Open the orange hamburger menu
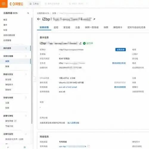This screenshot has height=149, width=149. (x=4, y=4)
